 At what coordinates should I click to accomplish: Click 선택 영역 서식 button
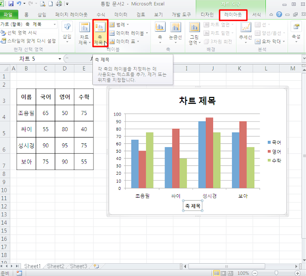coord(19,33)
